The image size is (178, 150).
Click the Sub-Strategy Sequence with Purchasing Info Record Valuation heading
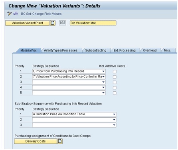point(58,104)
